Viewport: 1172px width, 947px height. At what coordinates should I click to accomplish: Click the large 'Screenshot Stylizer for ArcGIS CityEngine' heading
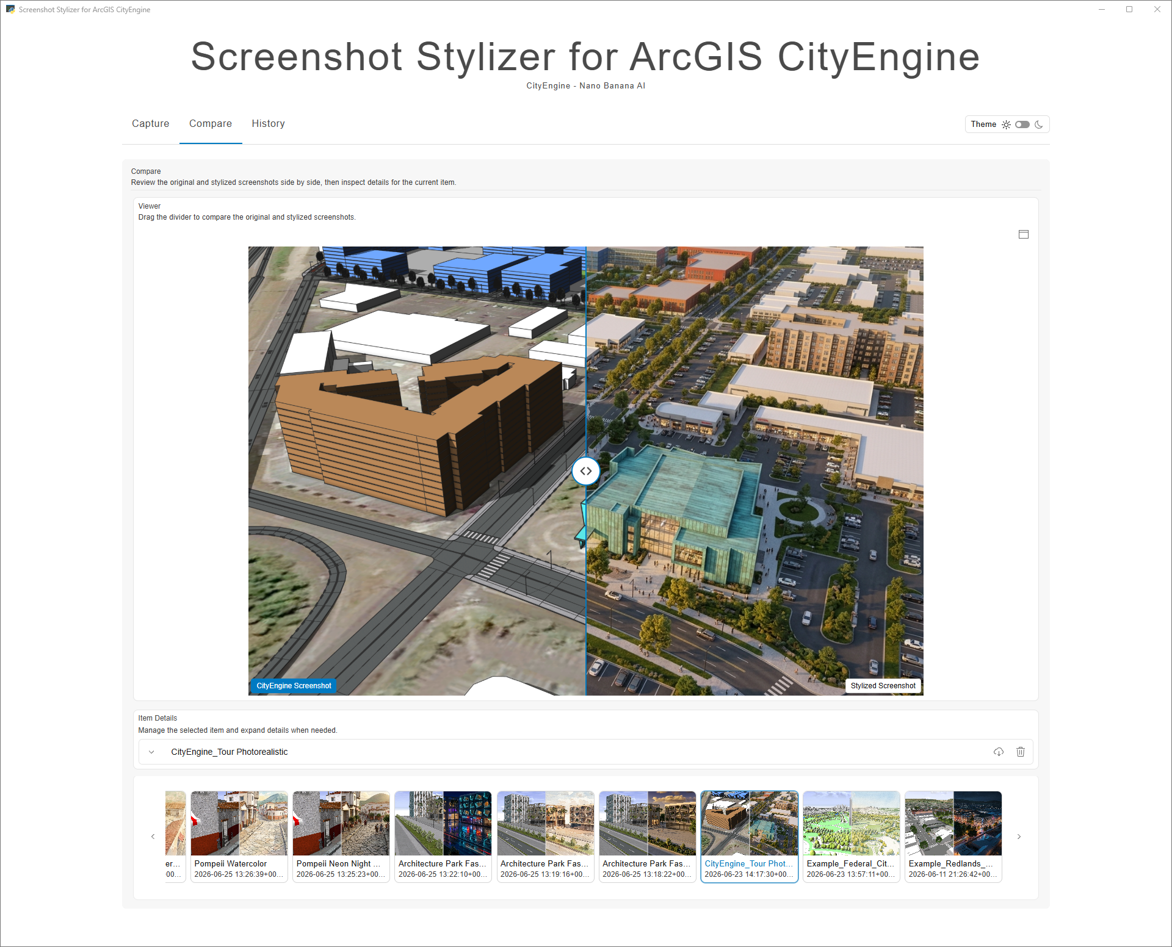click(585, 57)
